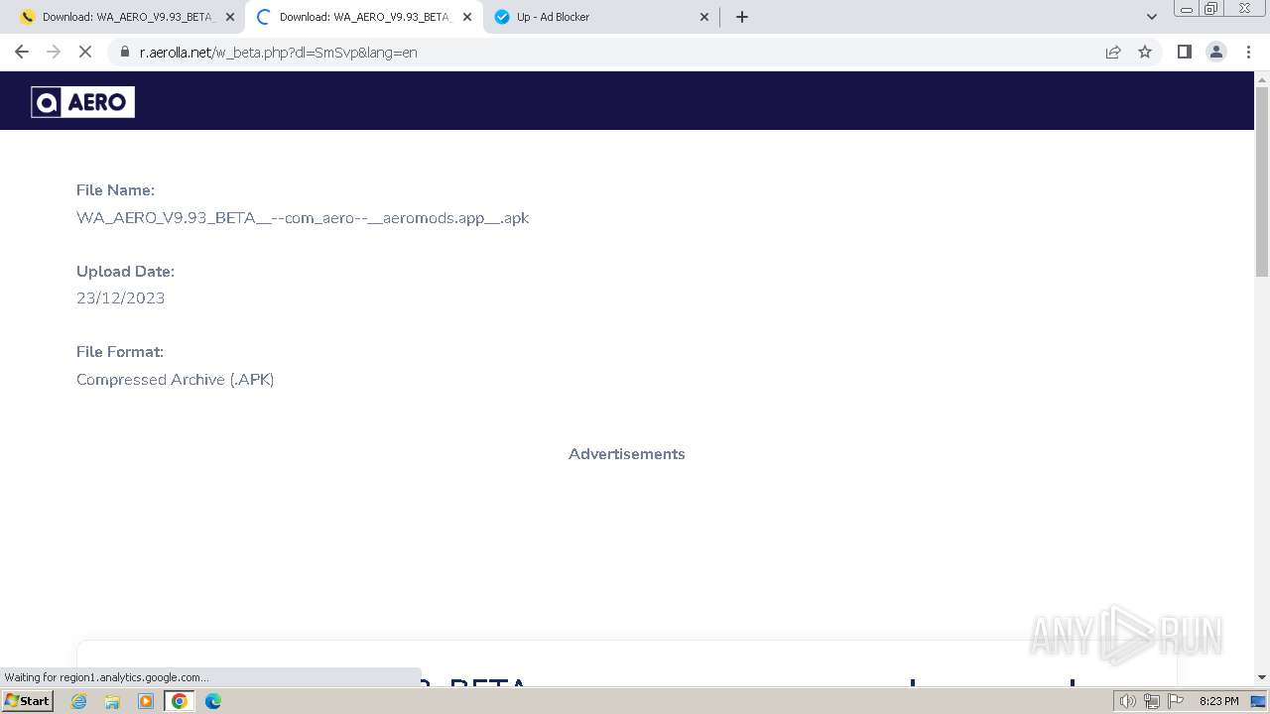Image resolution: width=1270 pixels, height=714 pixels.
Task: Open File Explorer from taskbar
Action: tap(112, 701)
